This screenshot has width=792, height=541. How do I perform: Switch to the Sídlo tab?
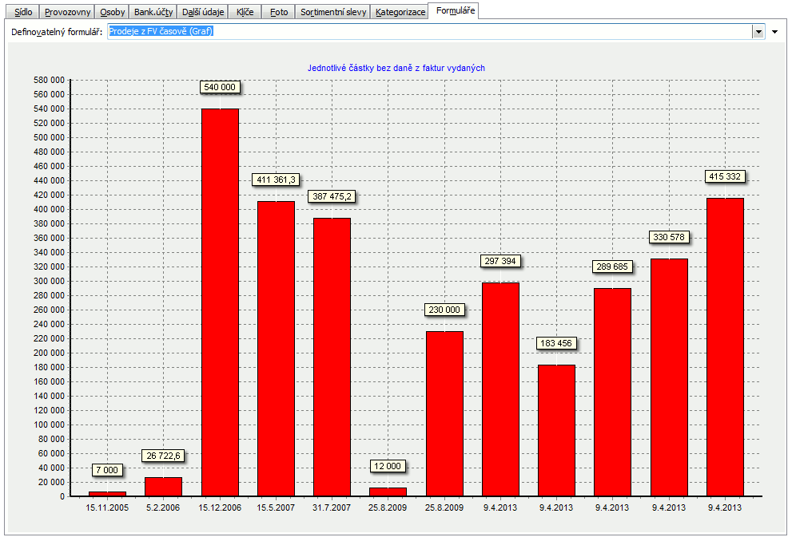(23, 12)
